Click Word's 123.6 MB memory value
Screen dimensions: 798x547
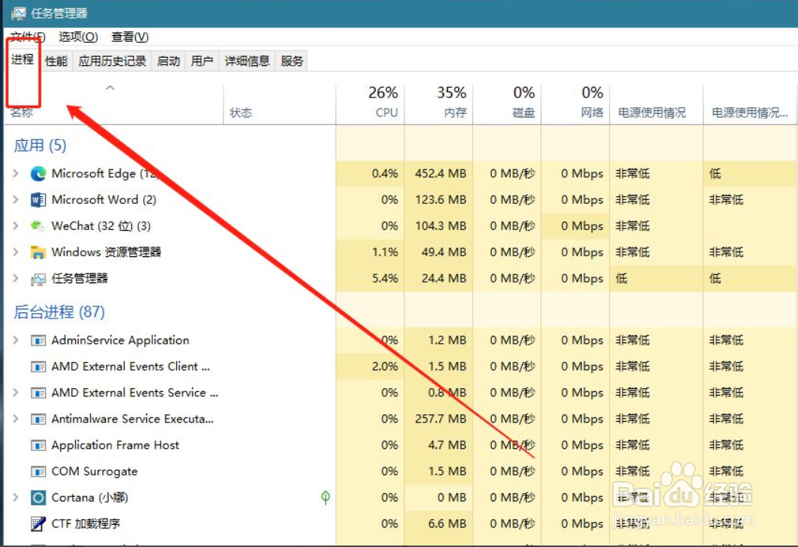(440, 200)
